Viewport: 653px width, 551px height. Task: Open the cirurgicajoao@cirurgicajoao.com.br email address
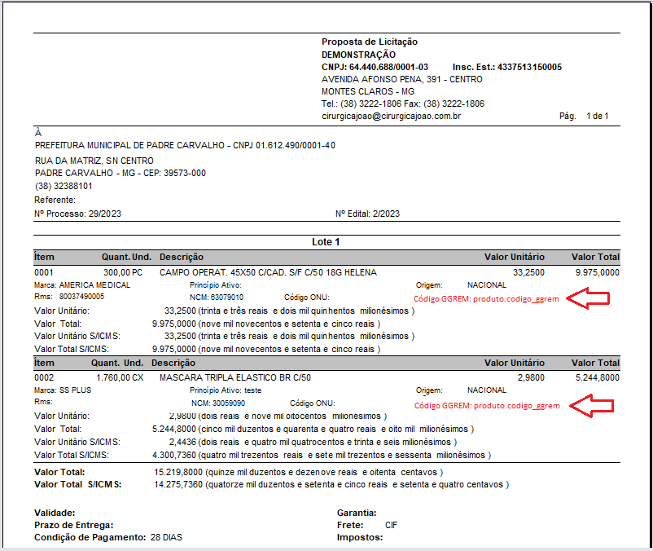(x=392, y=117)
